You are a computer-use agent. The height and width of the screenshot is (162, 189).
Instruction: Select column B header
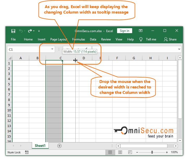[37, 58]
